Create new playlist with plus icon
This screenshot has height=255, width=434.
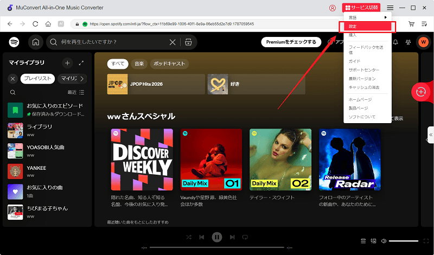click(x=67, y=63)
